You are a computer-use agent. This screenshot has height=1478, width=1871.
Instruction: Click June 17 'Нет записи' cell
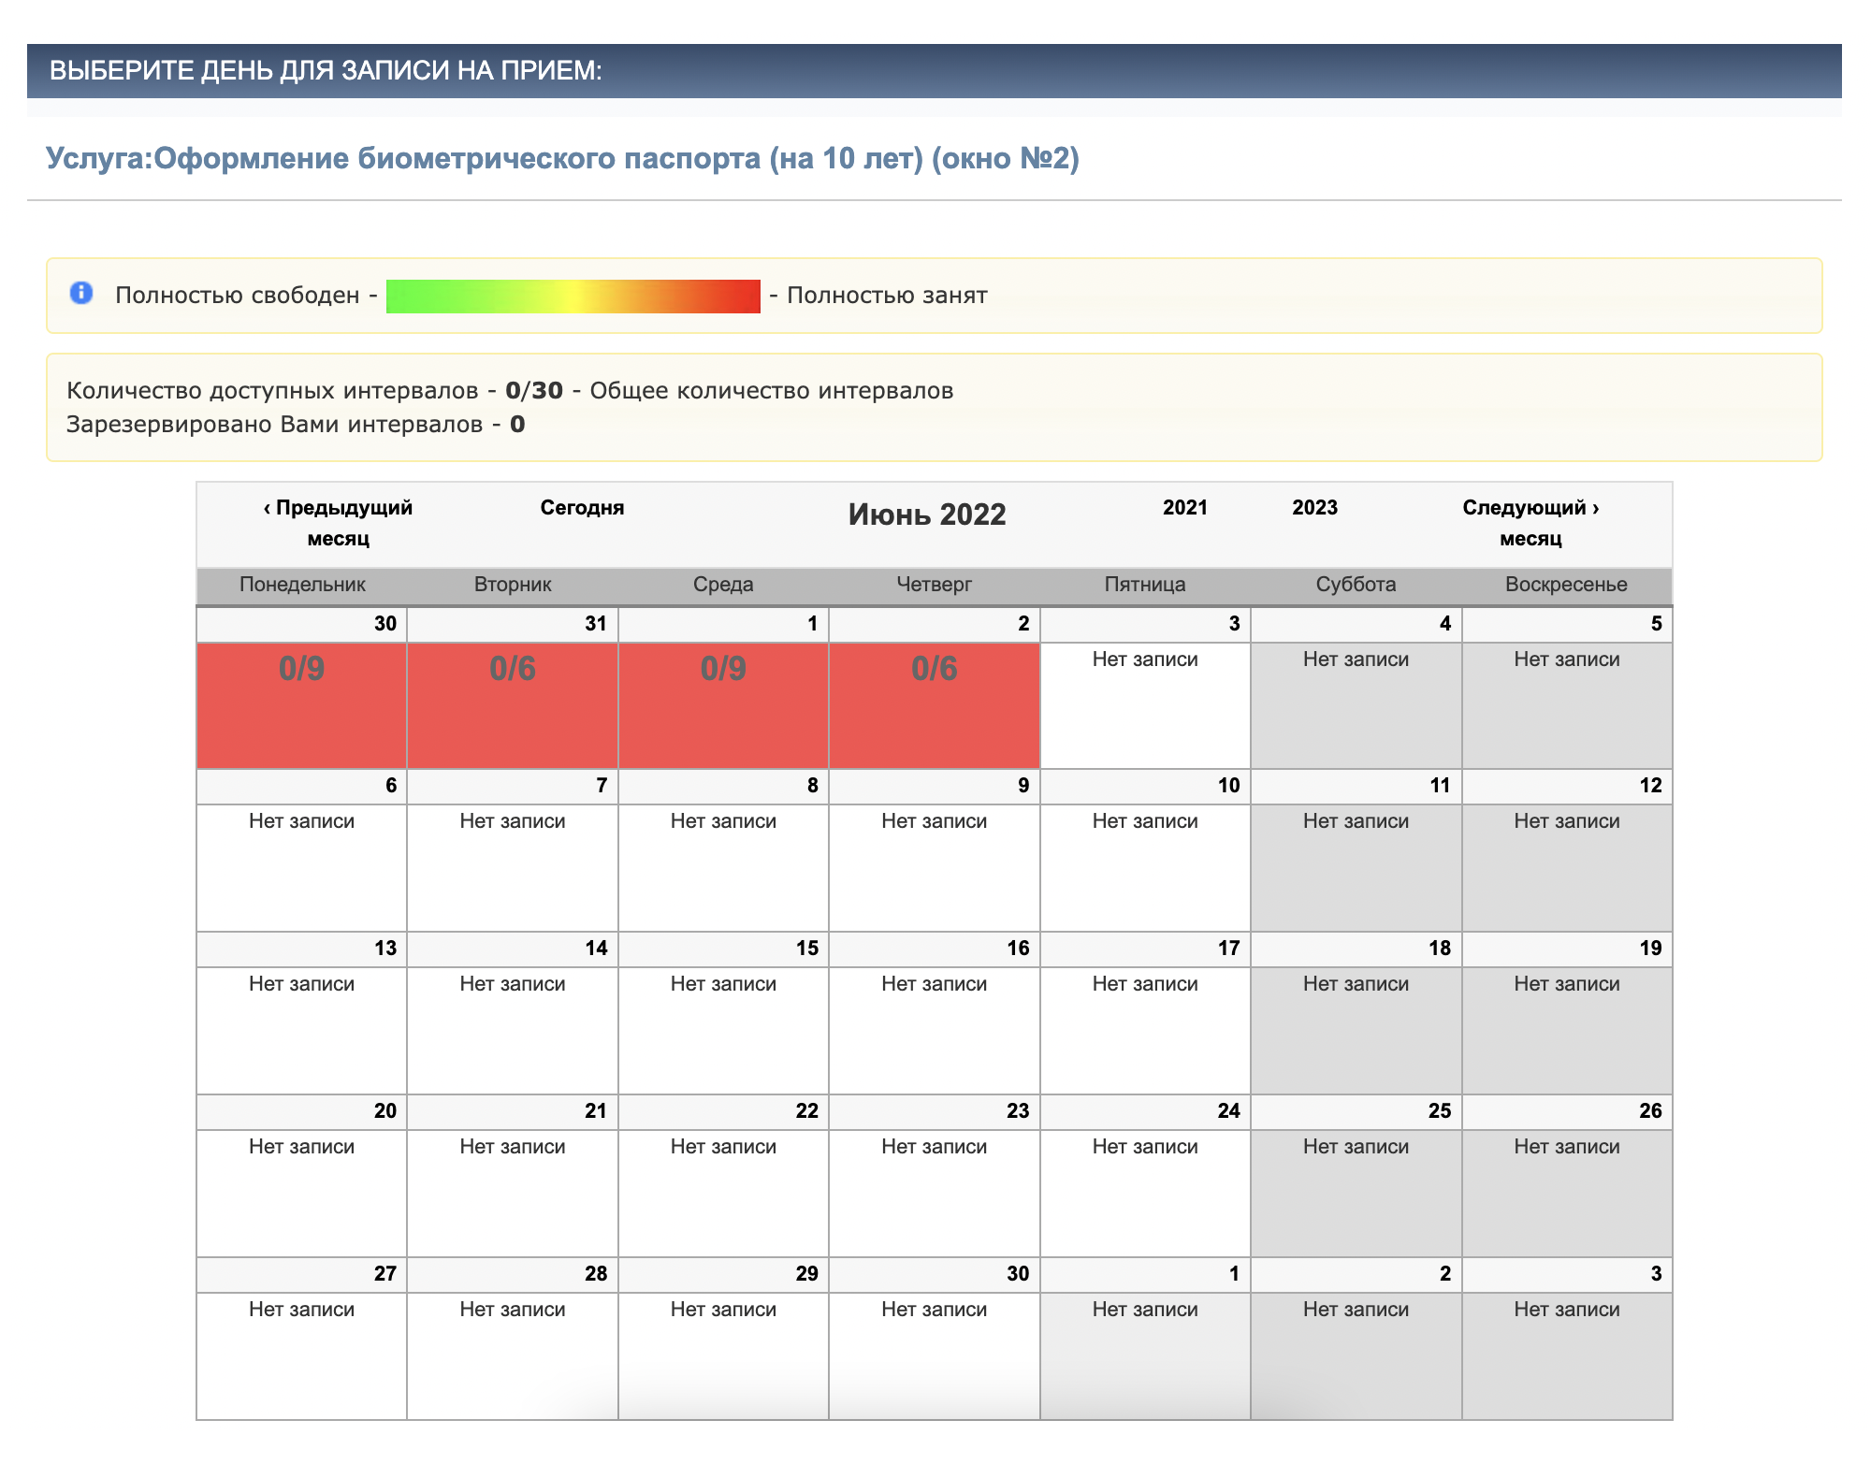[x=1145, y=1030]
